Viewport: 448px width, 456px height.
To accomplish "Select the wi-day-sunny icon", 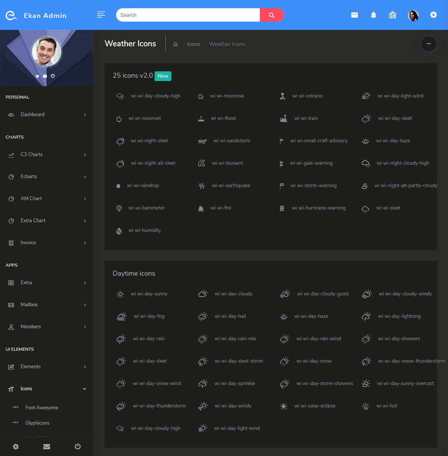I will tap(120, 294).
